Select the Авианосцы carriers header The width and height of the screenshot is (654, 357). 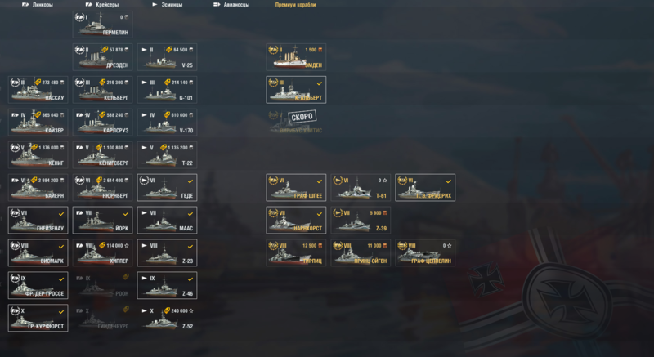pyautogui.click(x=231, y=5)
